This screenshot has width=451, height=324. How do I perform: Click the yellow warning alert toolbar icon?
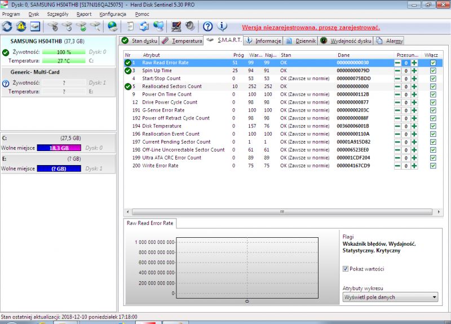[21, 26]
